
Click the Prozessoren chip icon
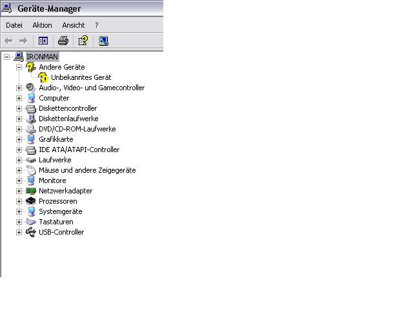(x=31, y=201)
